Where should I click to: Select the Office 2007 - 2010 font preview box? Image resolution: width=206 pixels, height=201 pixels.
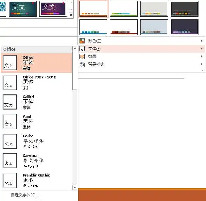[x=9, y=82]
